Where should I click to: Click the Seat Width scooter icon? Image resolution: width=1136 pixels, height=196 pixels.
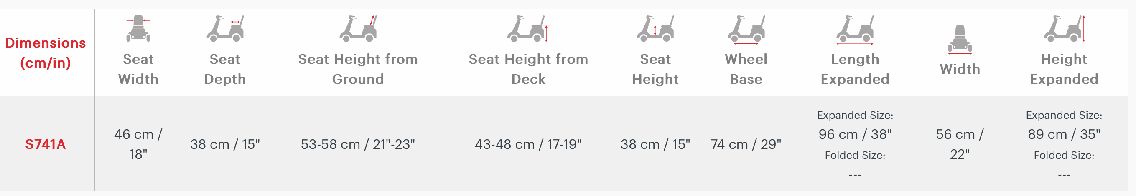coord(138,29)
